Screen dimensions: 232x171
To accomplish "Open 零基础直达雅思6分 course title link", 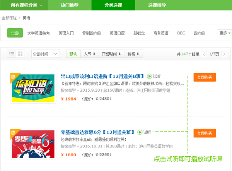I will [97, 132].
